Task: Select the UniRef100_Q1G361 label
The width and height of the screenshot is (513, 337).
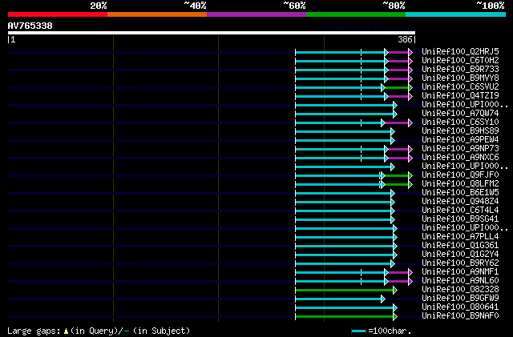Action: pyautogui.click(x=460, y=246)
